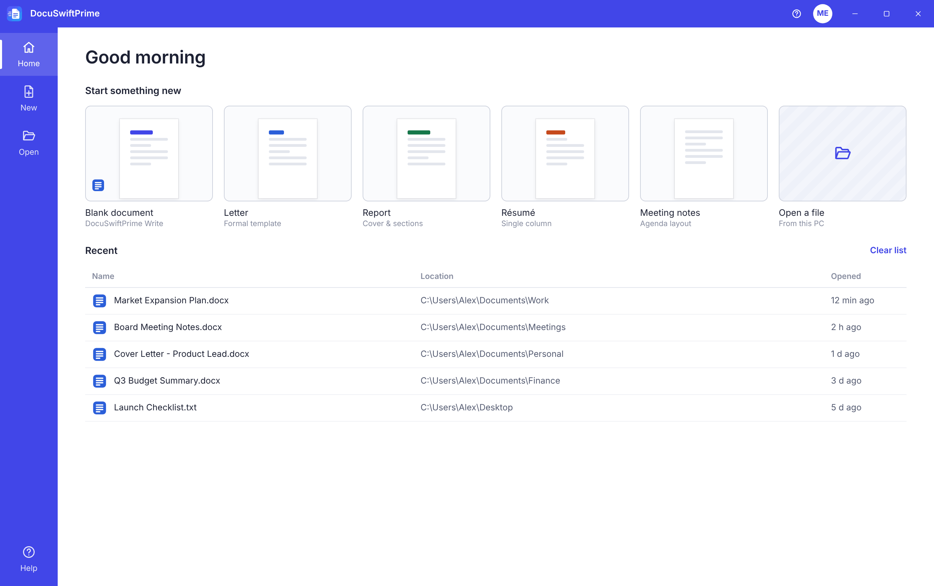934x586 pixels.
Task: Select Open in the sidebar
Action: click(29, 143)
